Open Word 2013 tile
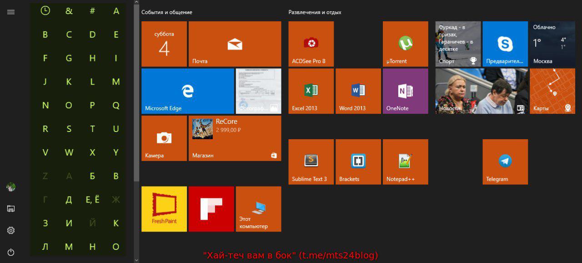 (x=358, y=91)
